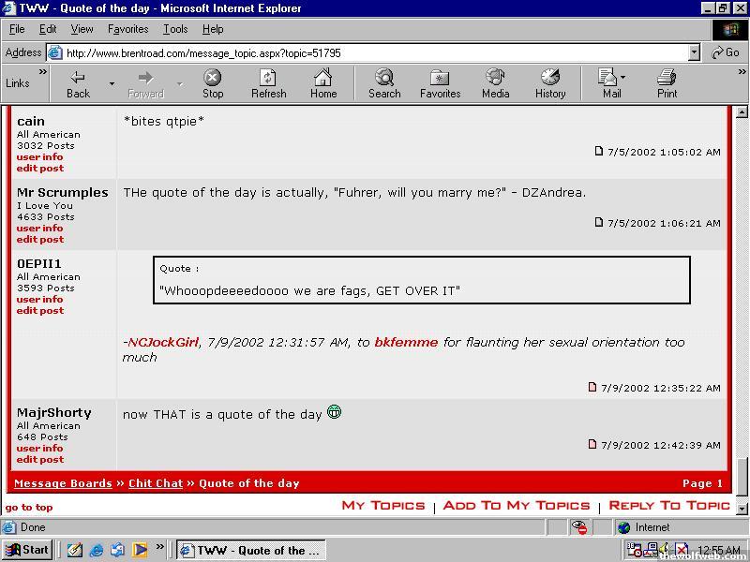The image size is (750, 562).
Task: Click the bkfemme username link
Action: coord(406,343)
